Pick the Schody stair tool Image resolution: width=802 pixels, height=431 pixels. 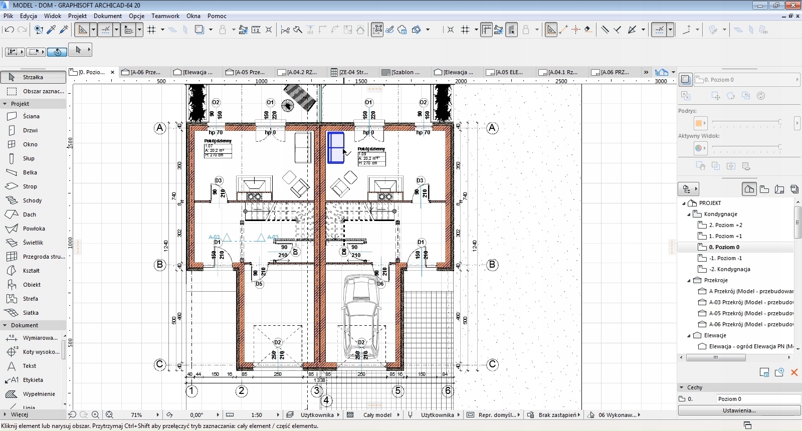point(32,200)
